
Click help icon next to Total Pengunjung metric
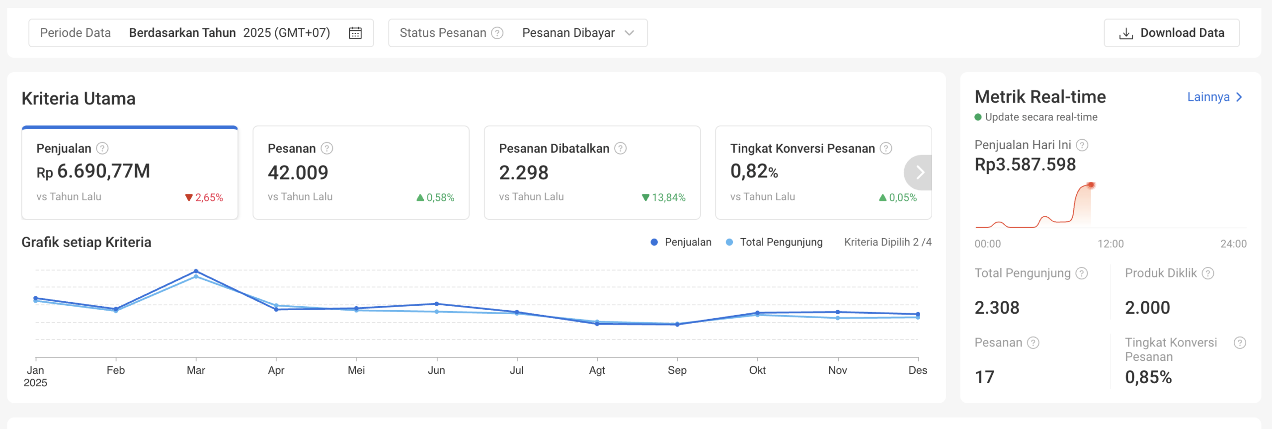pyautogui.click(x=1082, y=273)
